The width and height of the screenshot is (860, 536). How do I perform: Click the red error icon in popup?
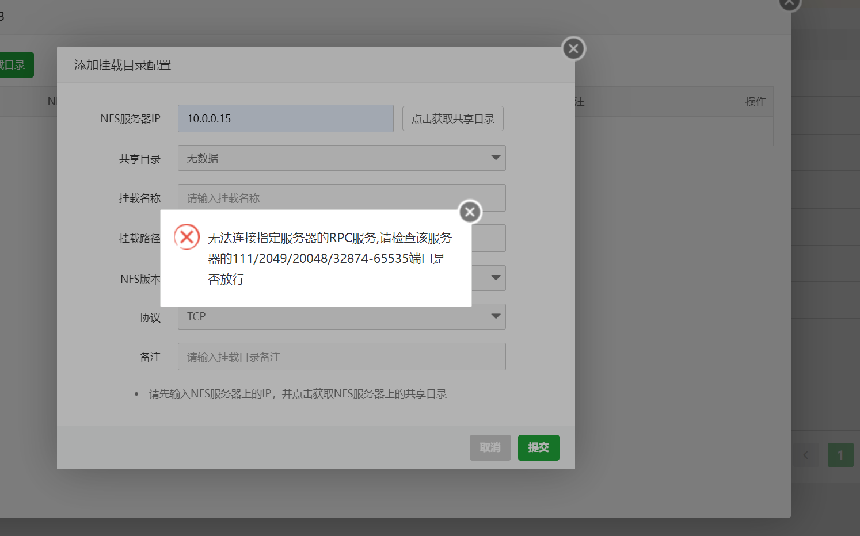[x=187, y=237]
